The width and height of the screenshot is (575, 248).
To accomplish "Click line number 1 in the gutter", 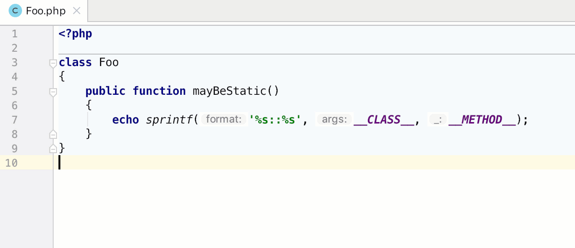I will click(x=14, y=34).
